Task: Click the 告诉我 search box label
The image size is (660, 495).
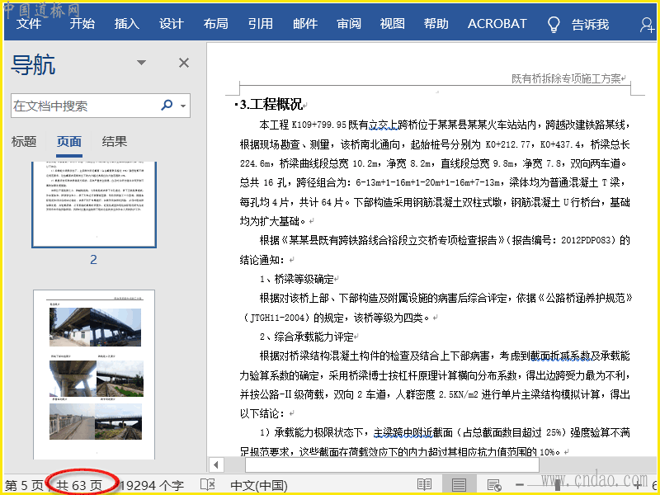Action: pyautogui.click(x=590, y=25)
